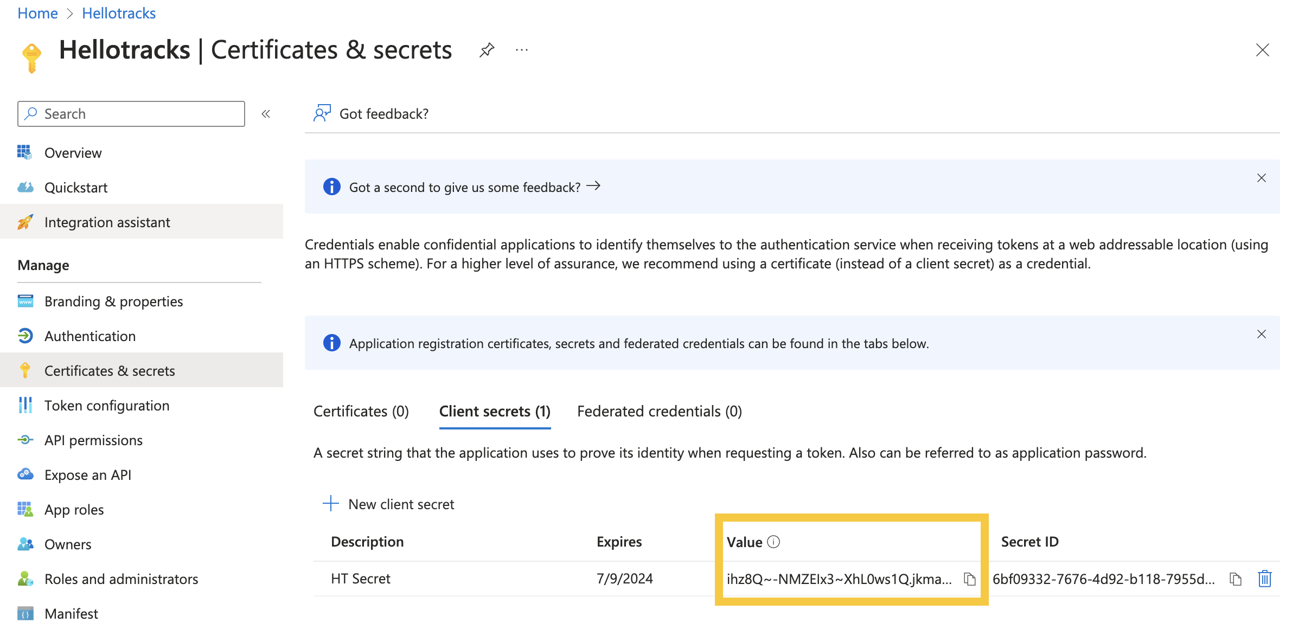Viewport: 1292px width, 629px height.
Task: Click the Expires column header
Action: pos(619,542)
